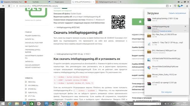The image size is (190, 106).
Task: Switch to the Warframe tab
Action: [x=12, y=2]
